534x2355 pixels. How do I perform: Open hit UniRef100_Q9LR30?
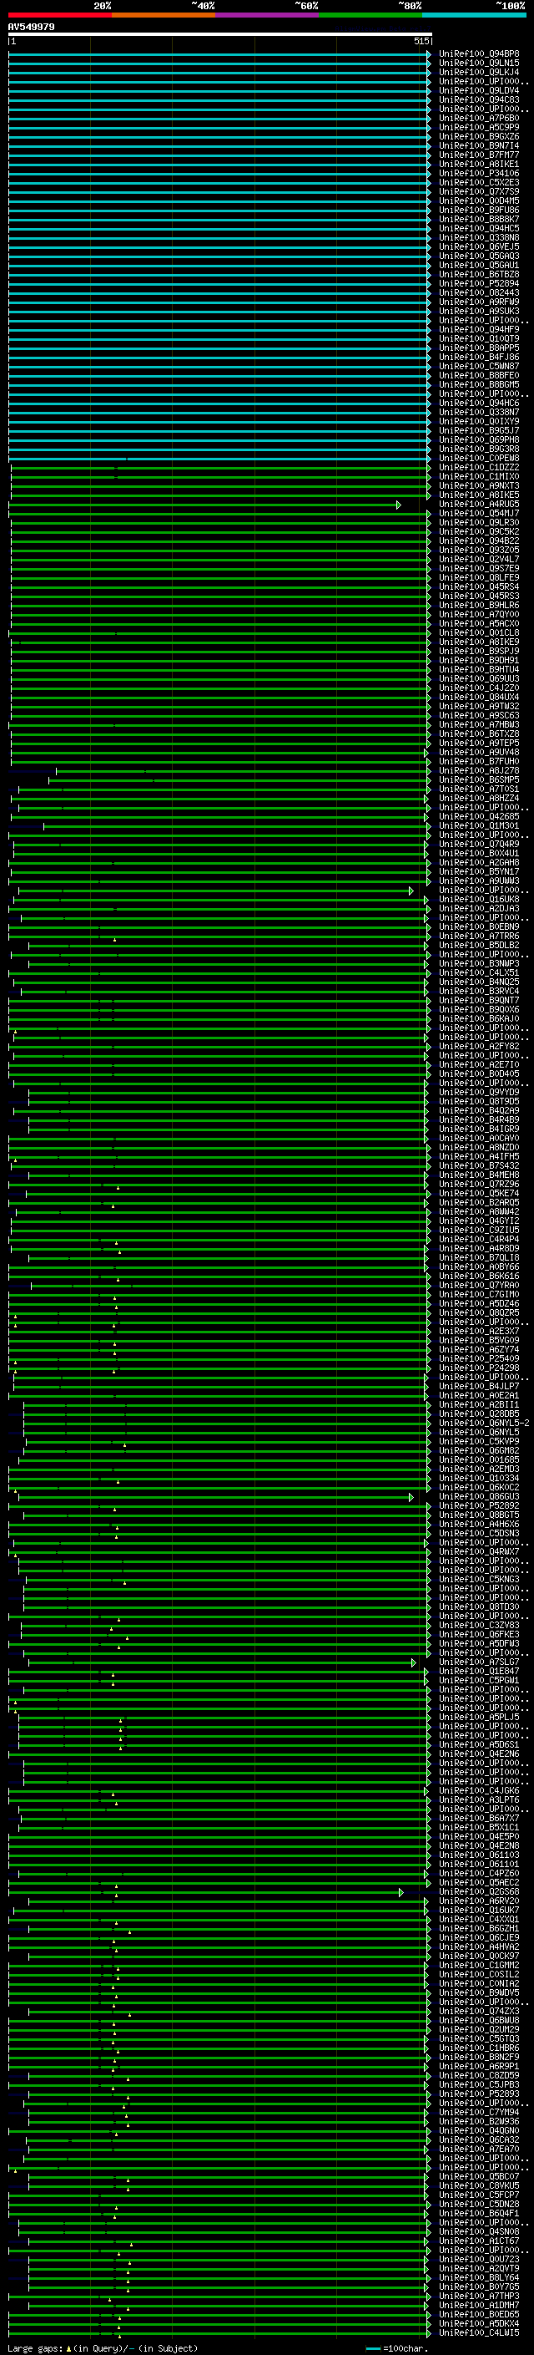(479, 522)
